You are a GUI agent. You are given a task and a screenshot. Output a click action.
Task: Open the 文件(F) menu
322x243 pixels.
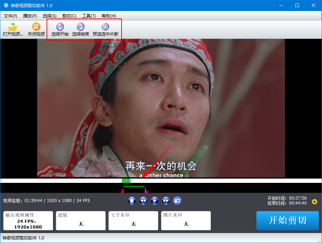pos(10,16)
